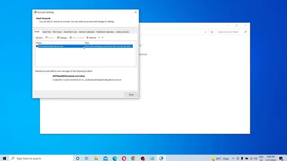The image size is (287, 161).
Task: Remove the selected email account
Action: 91,38
